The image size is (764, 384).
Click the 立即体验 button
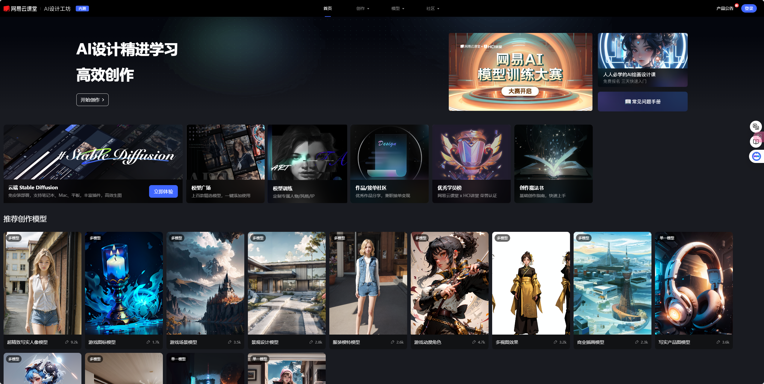tap(163, 191)
